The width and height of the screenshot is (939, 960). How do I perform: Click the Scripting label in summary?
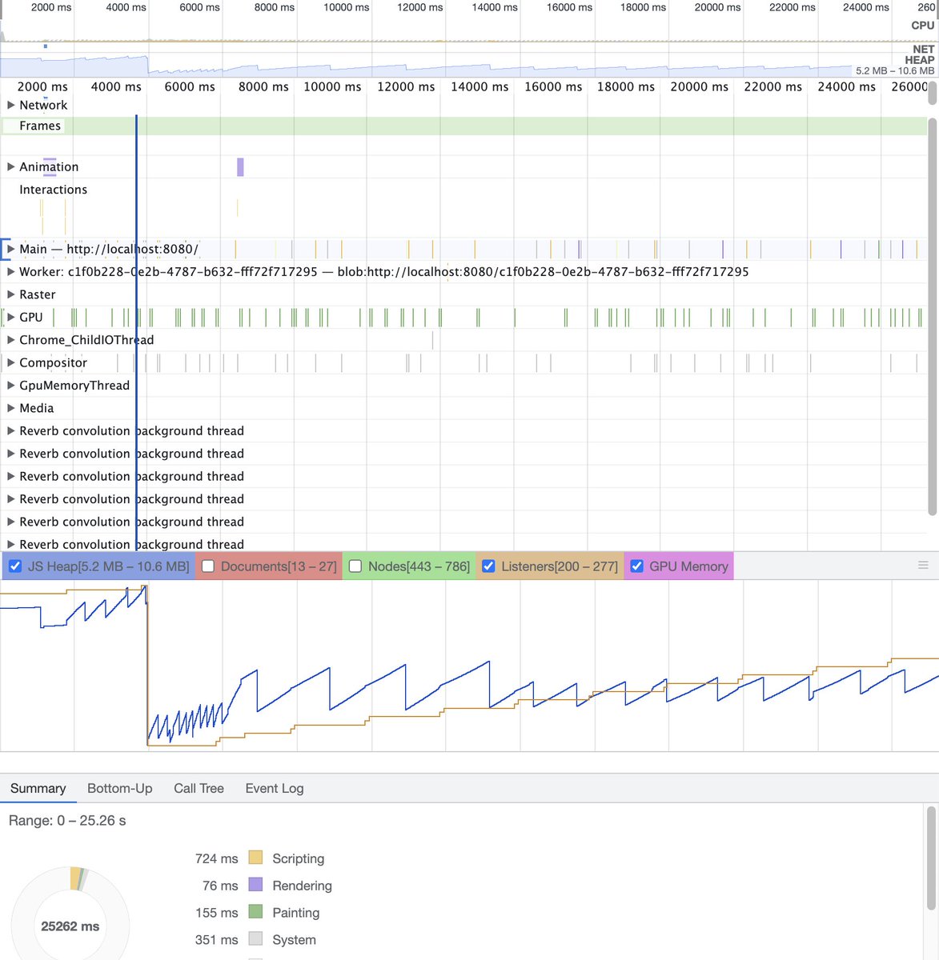298,858
